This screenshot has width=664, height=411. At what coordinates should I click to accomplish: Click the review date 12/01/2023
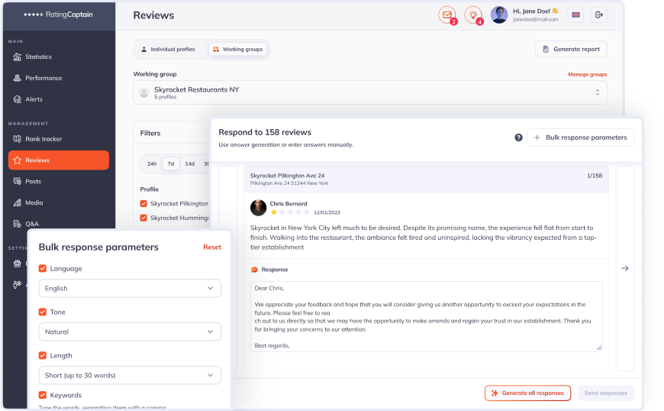(327, 212)
